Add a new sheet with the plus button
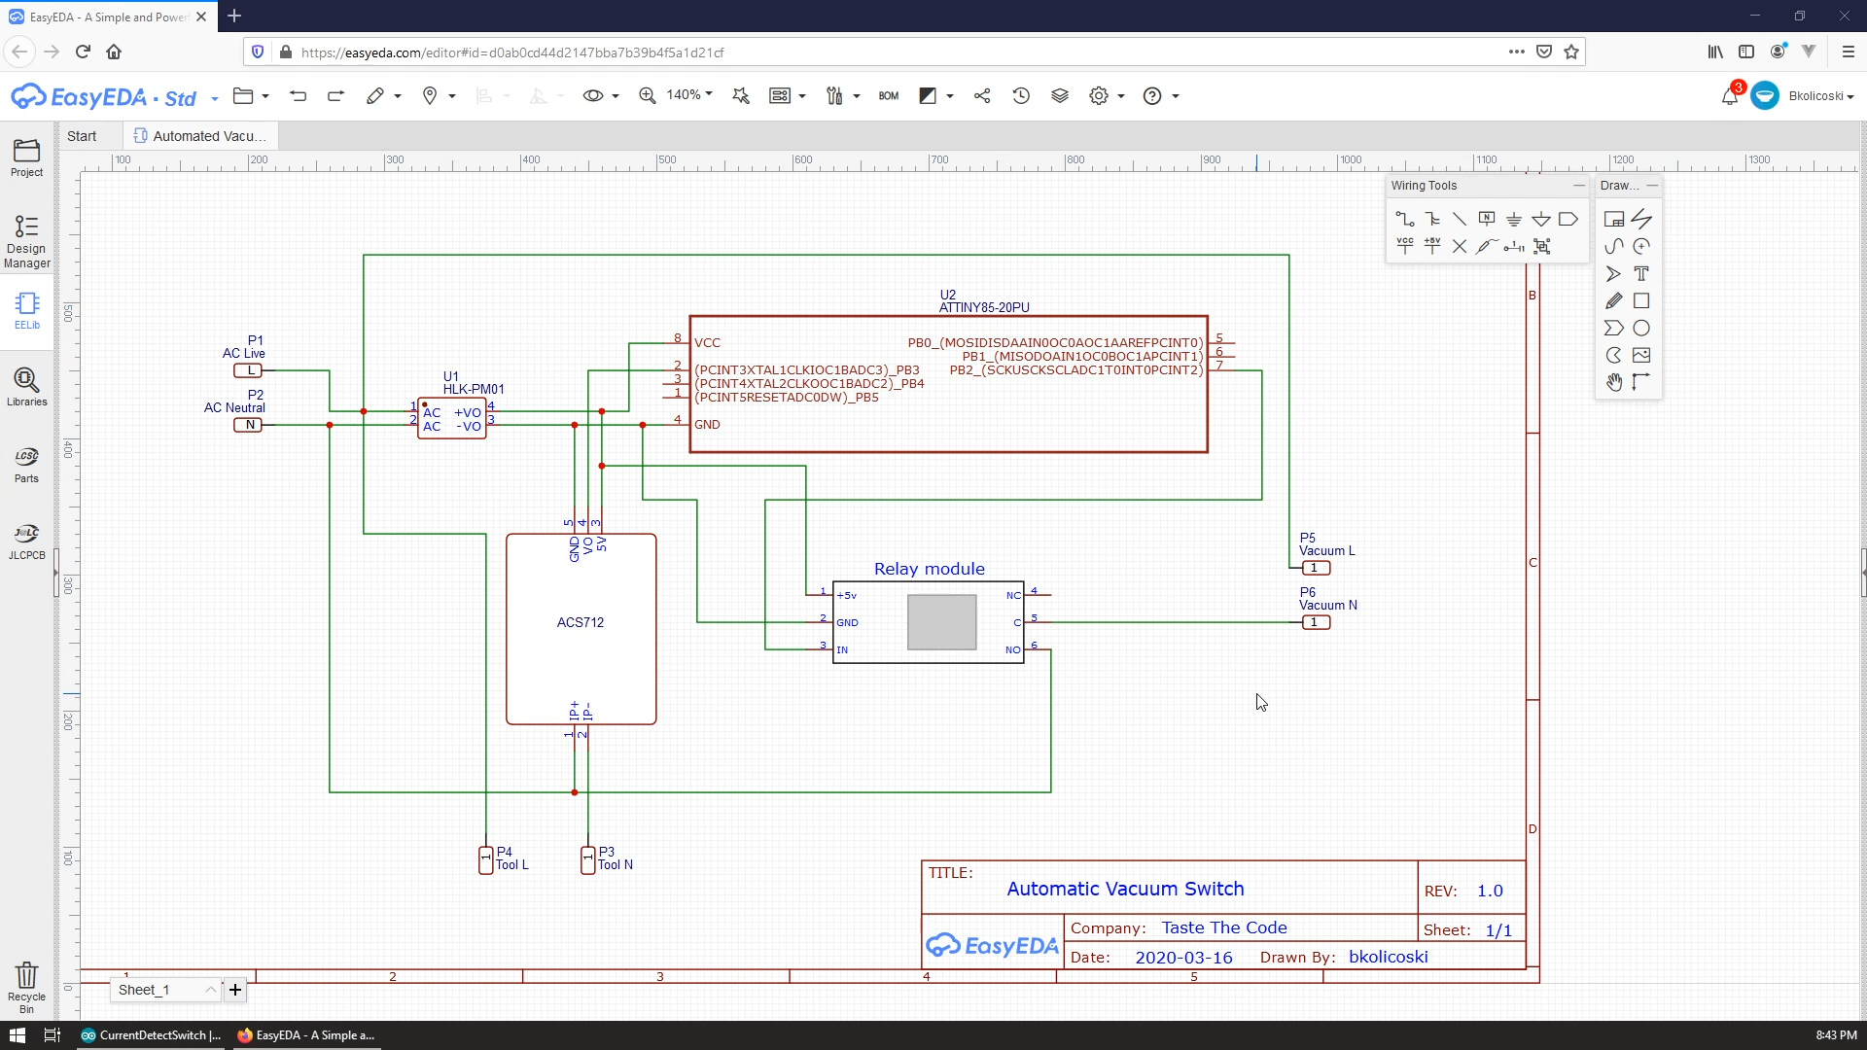 tap(235, 990)
